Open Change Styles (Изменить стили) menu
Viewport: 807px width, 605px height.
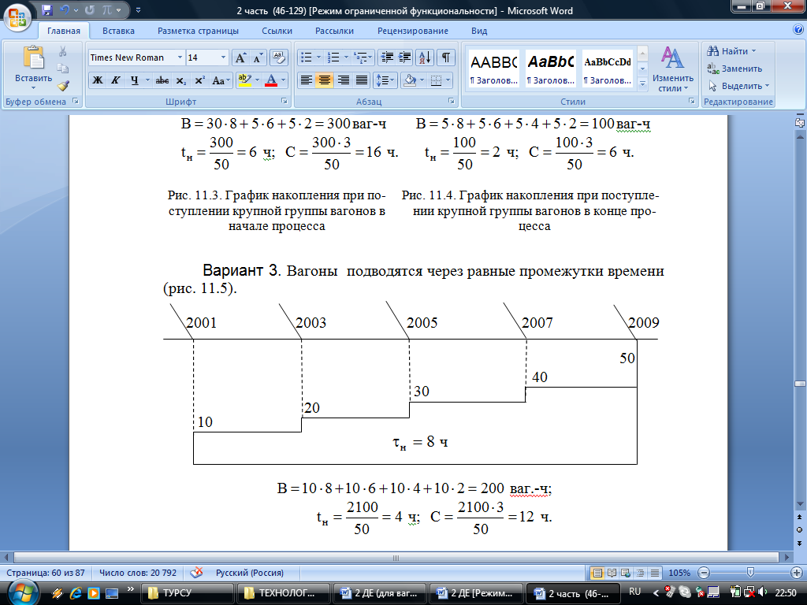[672, 69]
